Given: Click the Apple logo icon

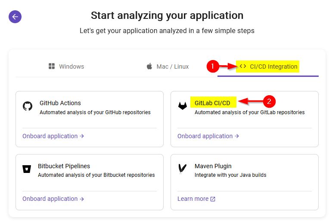Looking at the screenshot, I should click(x=149, y=67).
